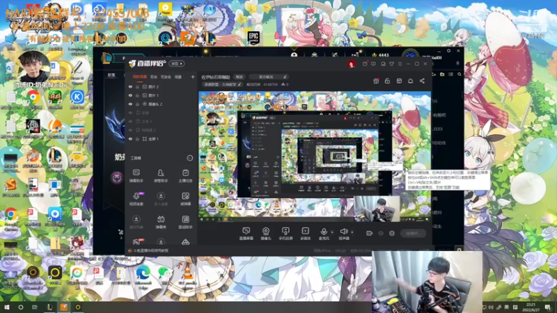Screen dimensions: 557x313
Task: Open the 读弹幕 tool in the toolbox
Action: [x=185, y=199]
